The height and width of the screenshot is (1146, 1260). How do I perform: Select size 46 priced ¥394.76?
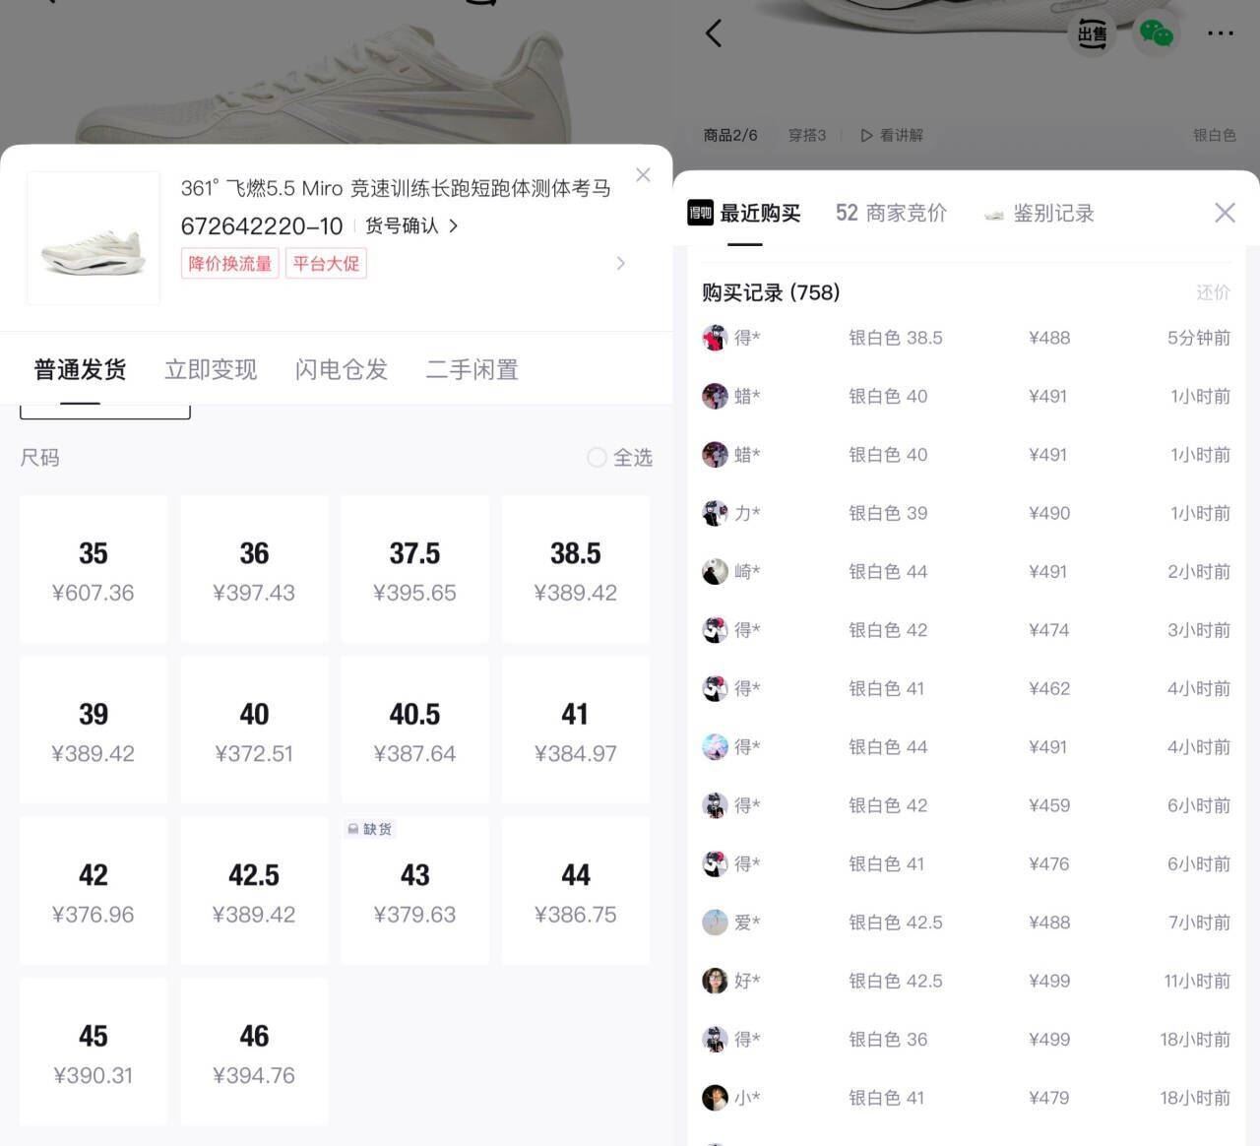pos(254,1051)
